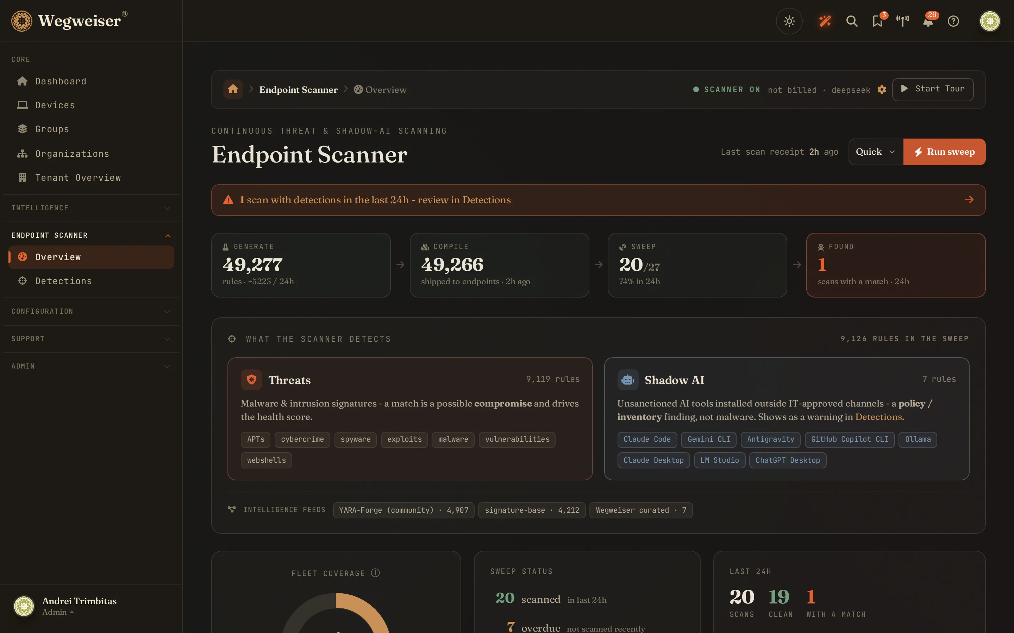Click the Claude Code tag
1014x633 pixels.
coord(647,440)
